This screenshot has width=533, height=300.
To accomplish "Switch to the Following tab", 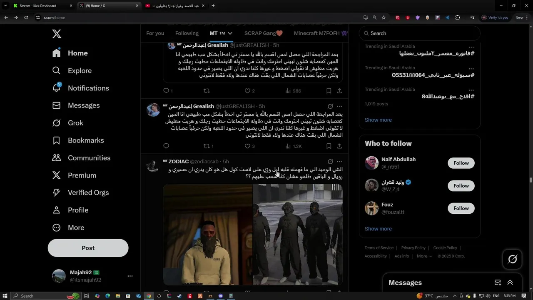I will click(x=187, y=33).
